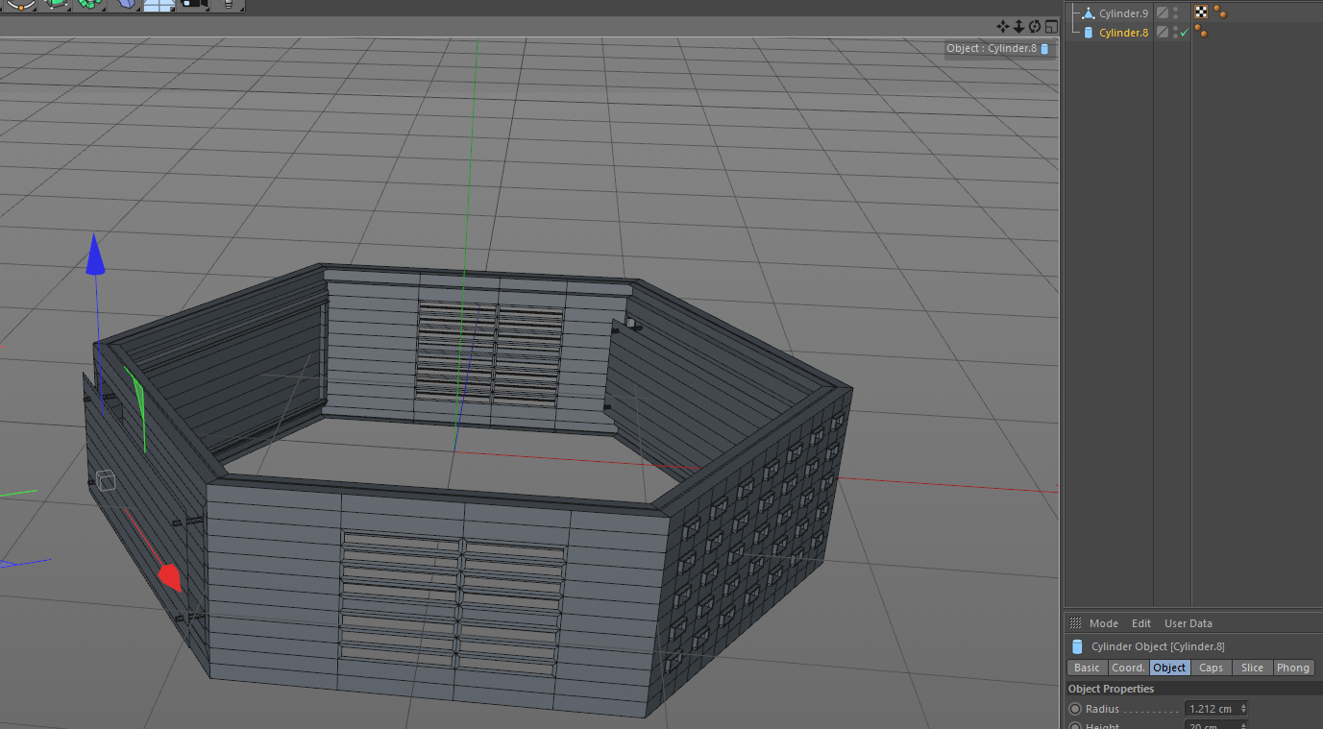Switch to the Caps tab
This screenshot has height=729, width=1323.
tap(1211, 668)
